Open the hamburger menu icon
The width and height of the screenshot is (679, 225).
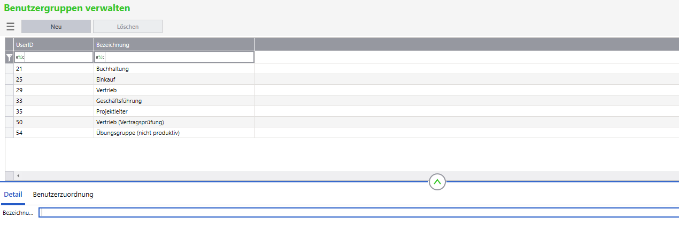(x=11, y=27)
